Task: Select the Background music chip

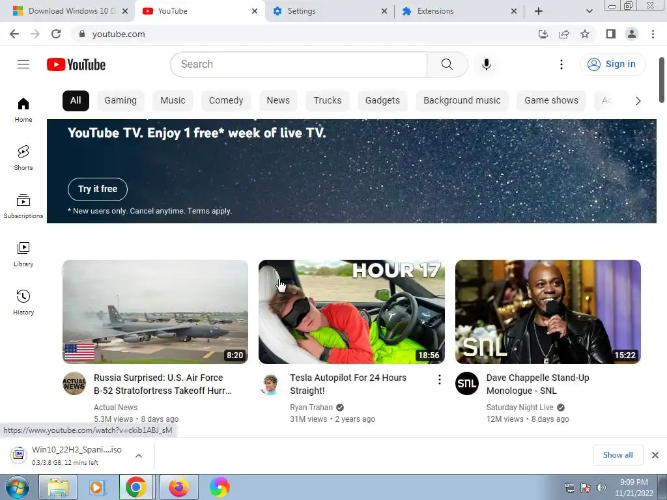Action: (x=462, y=100)
